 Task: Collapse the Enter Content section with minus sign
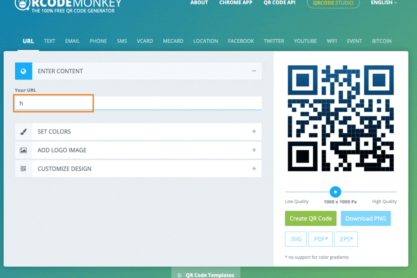pos(254,71)
